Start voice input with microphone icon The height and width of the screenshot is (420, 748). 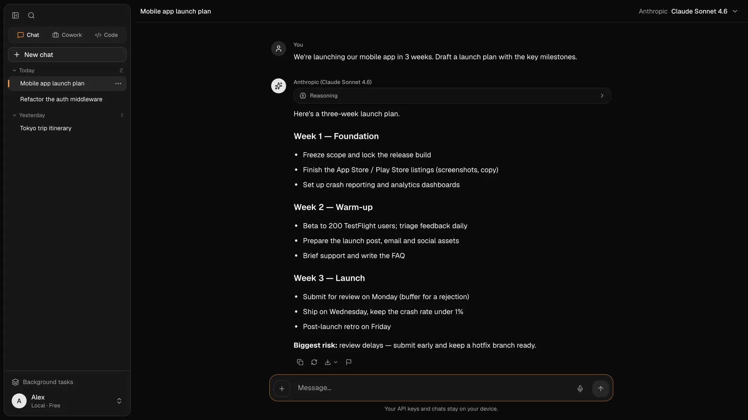(x=580, y=388)
